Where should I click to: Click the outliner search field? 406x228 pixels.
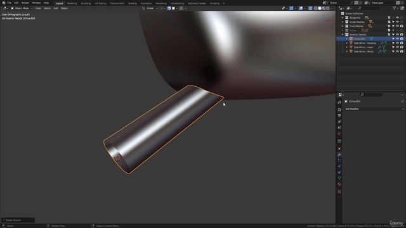[368, 8]
